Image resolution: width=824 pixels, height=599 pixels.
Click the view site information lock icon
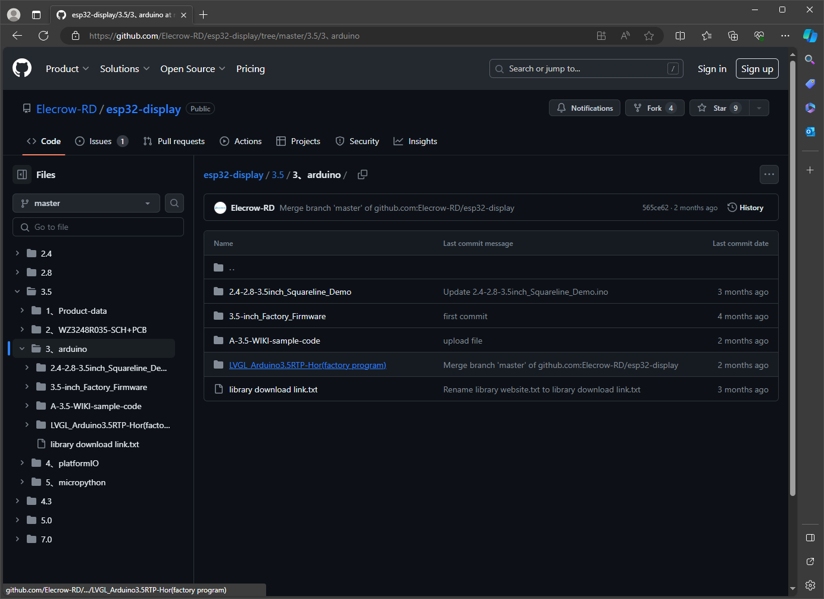click(x=76, y=36)
